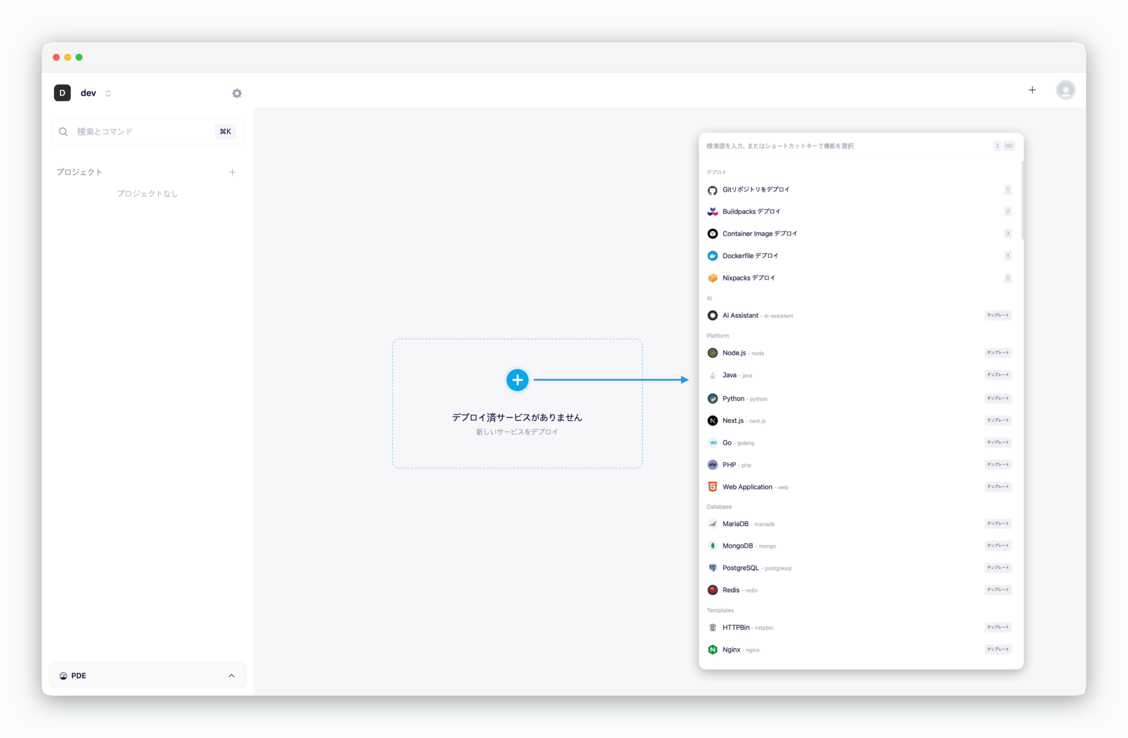Screen dimensions: 1128x738
Task: Click the Node.js icon
Action: (x=712, y=353)
